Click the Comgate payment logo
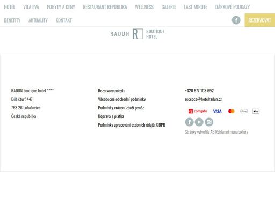Viewport: 275px width, 206px height. (x=198, y=111)
